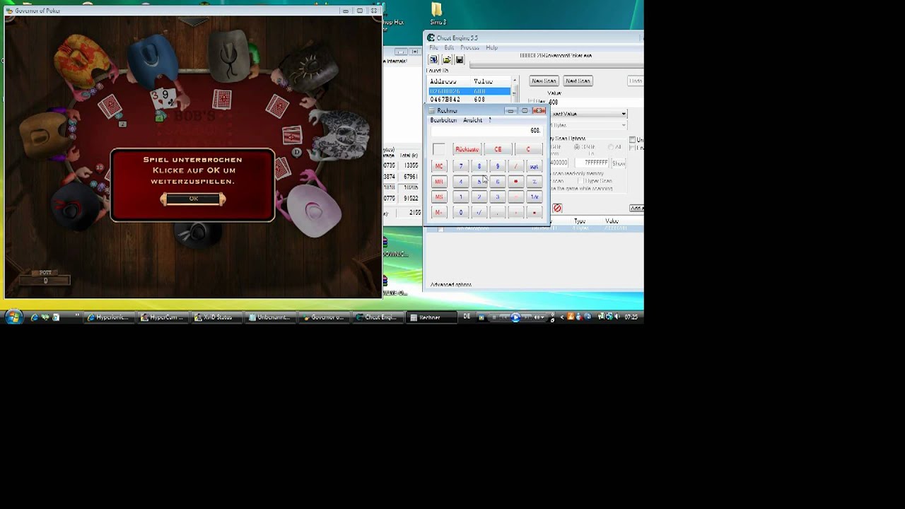Click OK in the Spiel unterbrochen dialog
The height and width of the screenshot is (509, 905).
[x=193, y=199]
